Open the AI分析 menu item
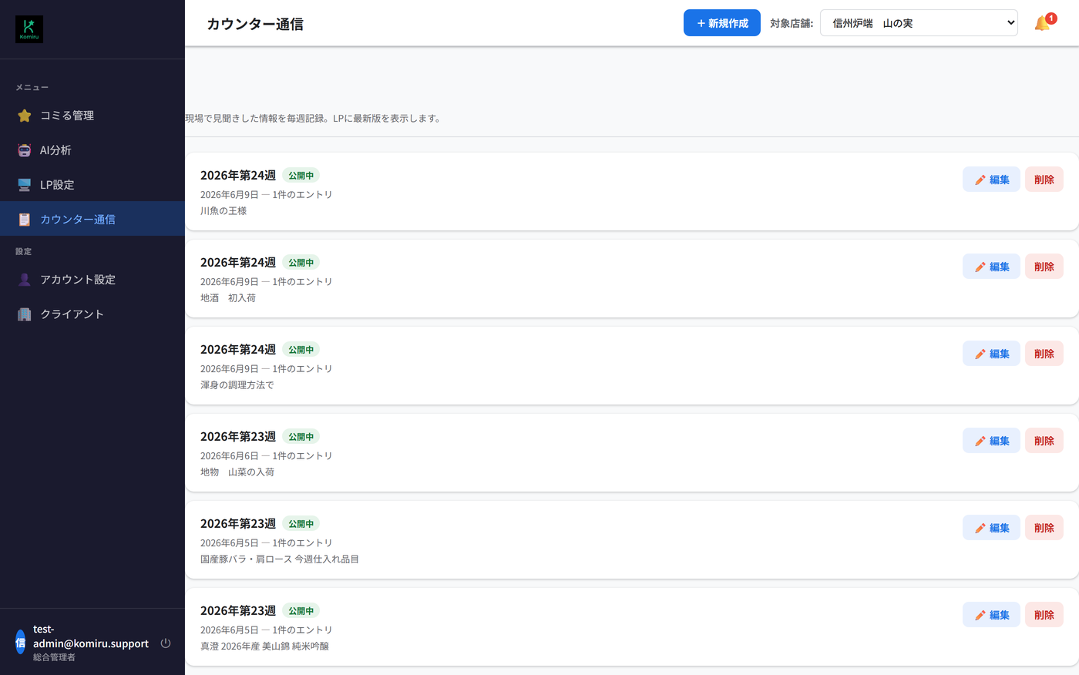 coord(92,150)
